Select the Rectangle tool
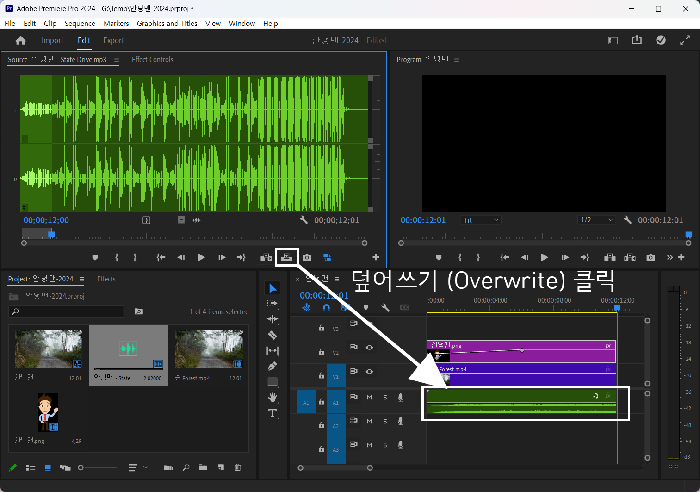 coord(273,382)
